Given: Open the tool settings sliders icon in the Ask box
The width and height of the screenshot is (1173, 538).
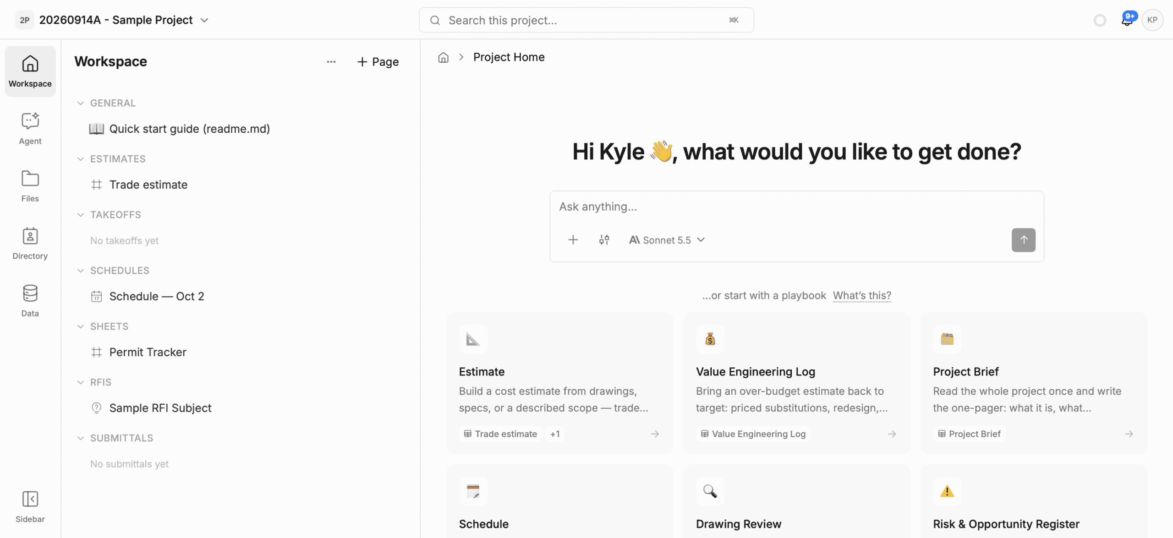Looking at the screenshot, I should pyautogui.click(x=604, y=240).
